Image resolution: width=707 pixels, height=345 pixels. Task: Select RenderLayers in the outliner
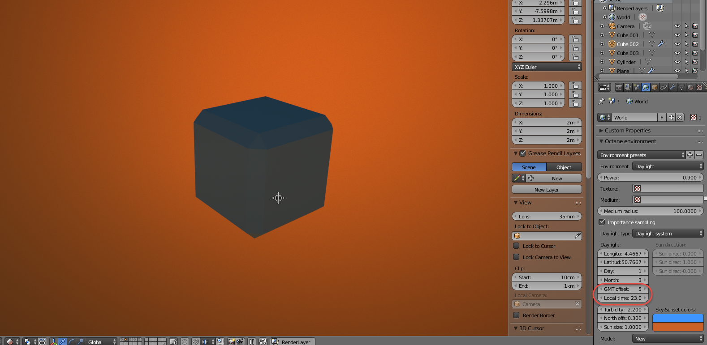(x=632, y=9)
